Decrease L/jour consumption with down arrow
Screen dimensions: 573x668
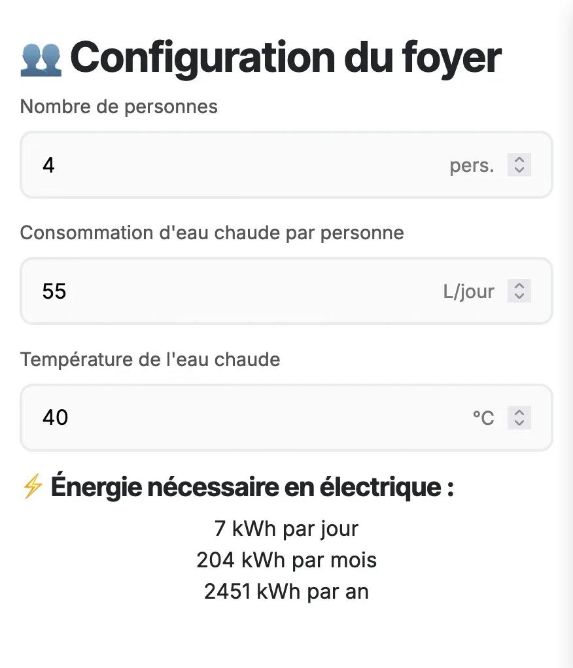coord(519,296)
